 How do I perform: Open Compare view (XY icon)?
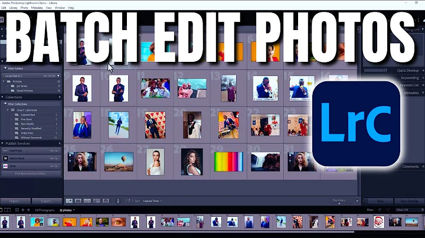click(x=87, y=201)
